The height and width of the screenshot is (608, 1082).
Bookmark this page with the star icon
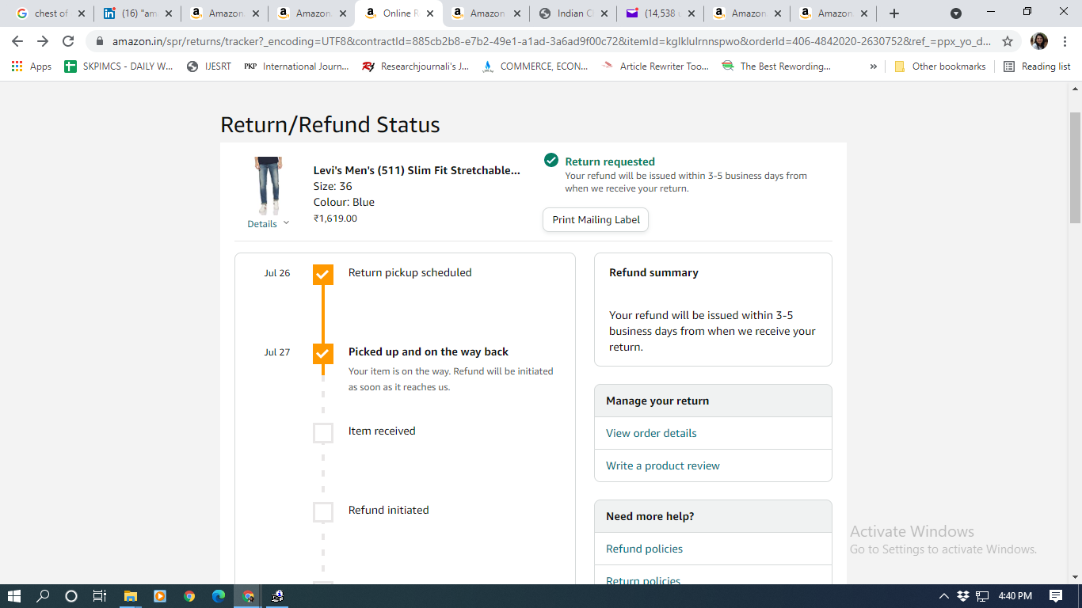coord(1008,41)
